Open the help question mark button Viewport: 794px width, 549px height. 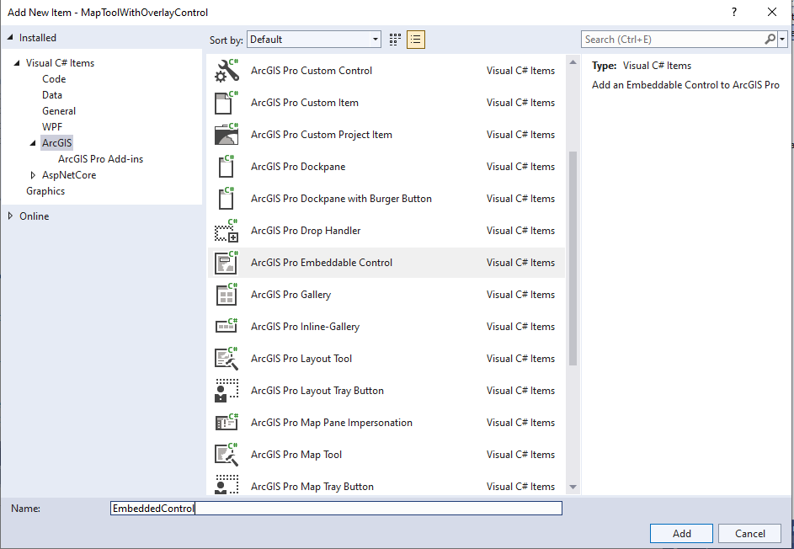[x=734, y=12]
